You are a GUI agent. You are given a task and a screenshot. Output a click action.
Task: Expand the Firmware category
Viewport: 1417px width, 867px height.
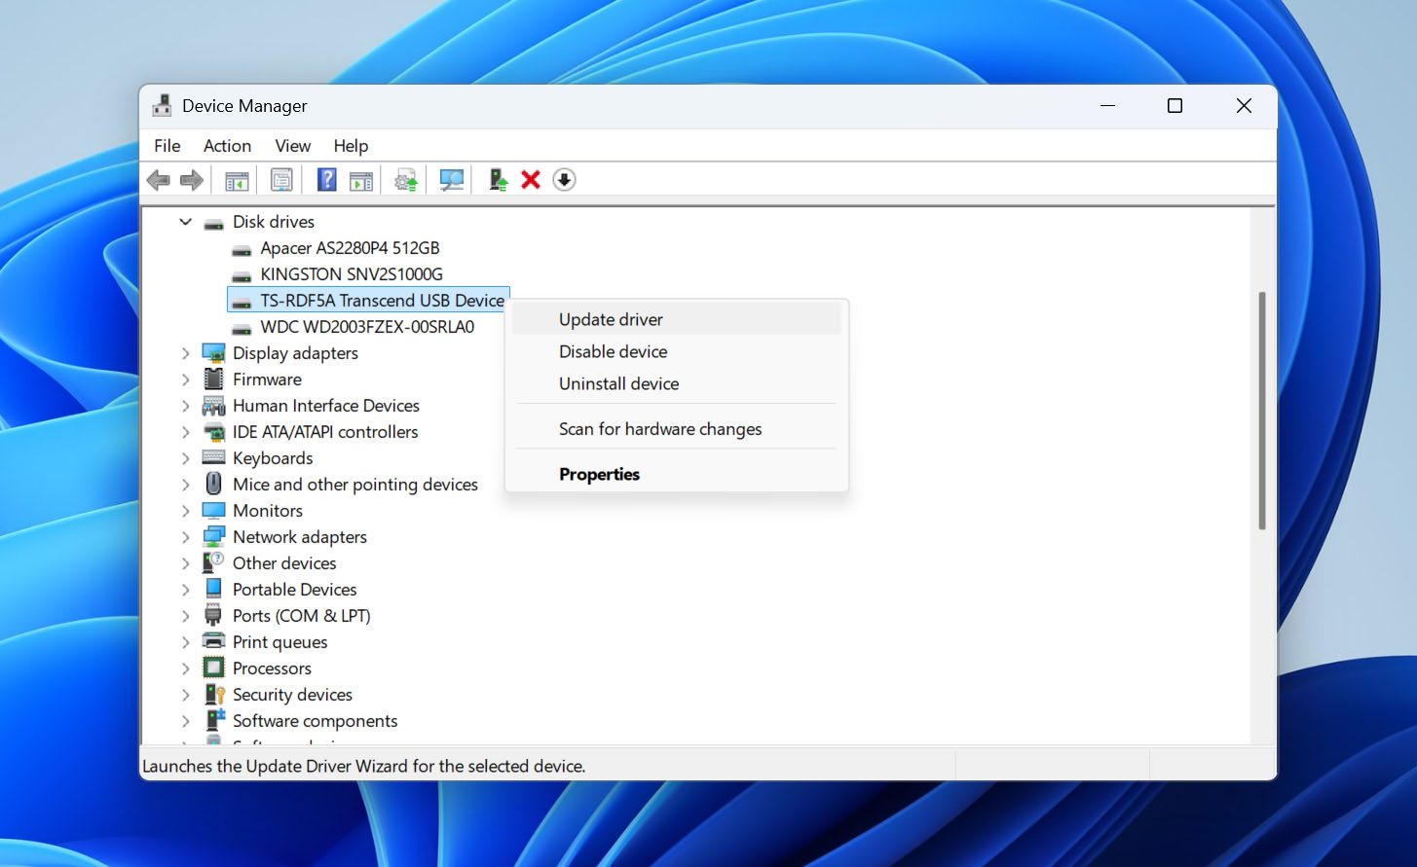pos(185,379)
